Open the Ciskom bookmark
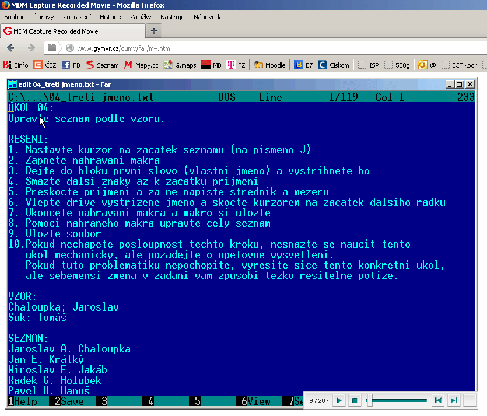Image resolution: width=487 pixels, height=416 pixels. [x=334, y=65]
